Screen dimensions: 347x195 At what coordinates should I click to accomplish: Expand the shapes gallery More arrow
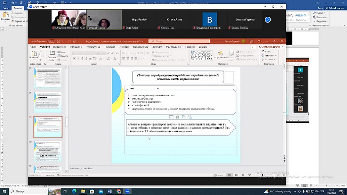[x=212, y=59]
